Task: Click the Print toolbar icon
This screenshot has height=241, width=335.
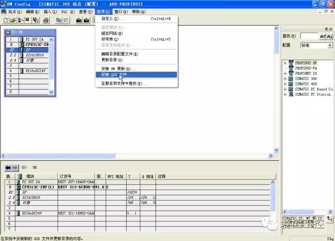Action: tap(46, 20)
